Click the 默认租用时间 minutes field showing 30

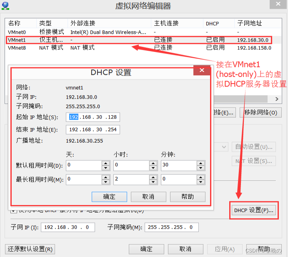[179, 166]
